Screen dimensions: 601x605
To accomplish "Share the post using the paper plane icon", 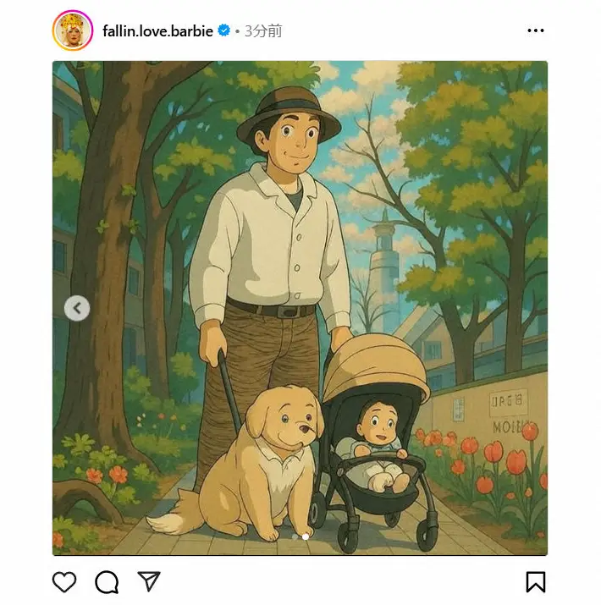I will (149, 581).
